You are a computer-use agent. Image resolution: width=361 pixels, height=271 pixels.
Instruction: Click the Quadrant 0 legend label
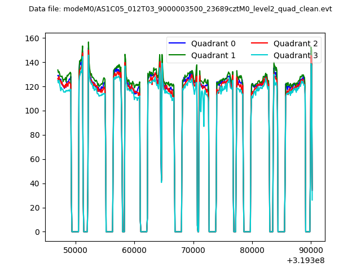(213, 43)
